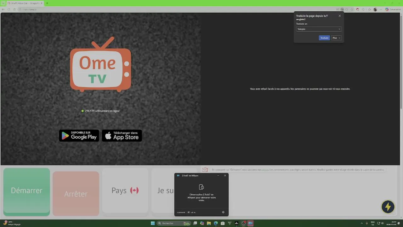Close the OmeTV browser tab

point(42,3)
